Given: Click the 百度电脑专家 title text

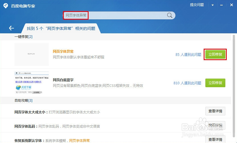Looking at the screenshot, I should [x=23, y=6].
